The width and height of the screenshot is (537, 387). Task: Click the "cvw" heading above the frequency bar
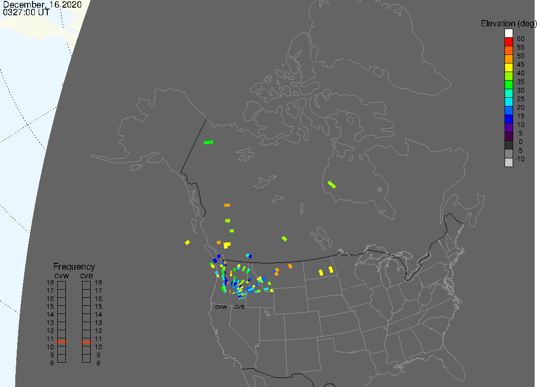(x=62, y=276)
